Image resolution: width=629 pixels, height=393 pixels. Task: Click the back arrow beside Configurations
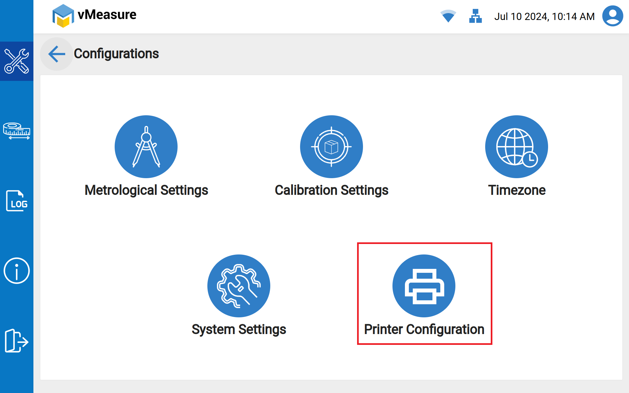click(x=56, y=54)
